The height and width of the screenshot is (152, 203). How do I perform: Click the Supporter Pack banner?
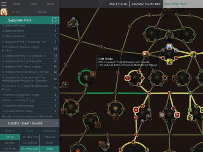pos(30,20)
